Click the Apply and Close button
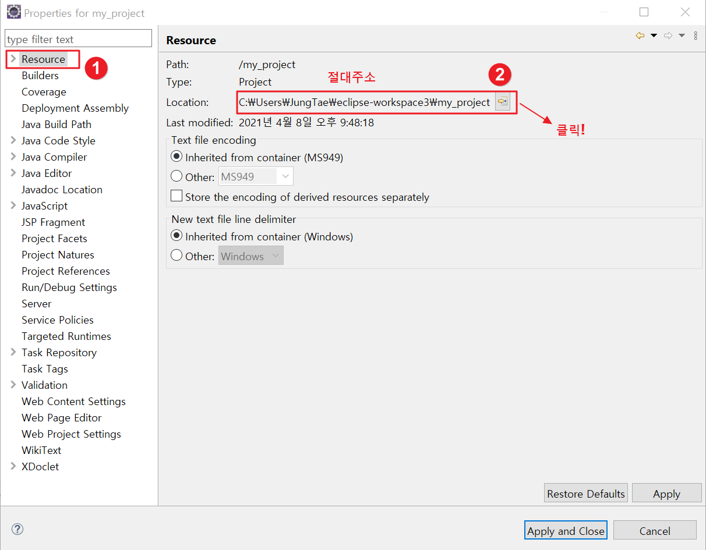The width and height of the screenshot is (706, 550). point(565,530)
